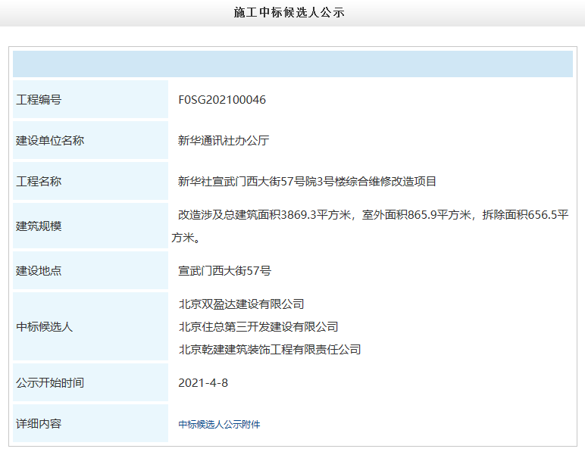Select the text 改造涉及总建筑面积3869.3平方米
Viewport: 585px width, 455px height.
point(264,215)
